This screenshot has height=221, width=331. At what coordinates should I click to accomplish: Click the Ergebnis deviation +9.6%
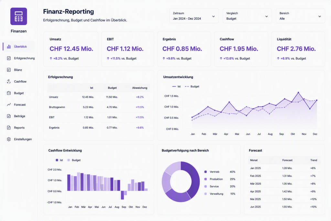coord(140,127)
